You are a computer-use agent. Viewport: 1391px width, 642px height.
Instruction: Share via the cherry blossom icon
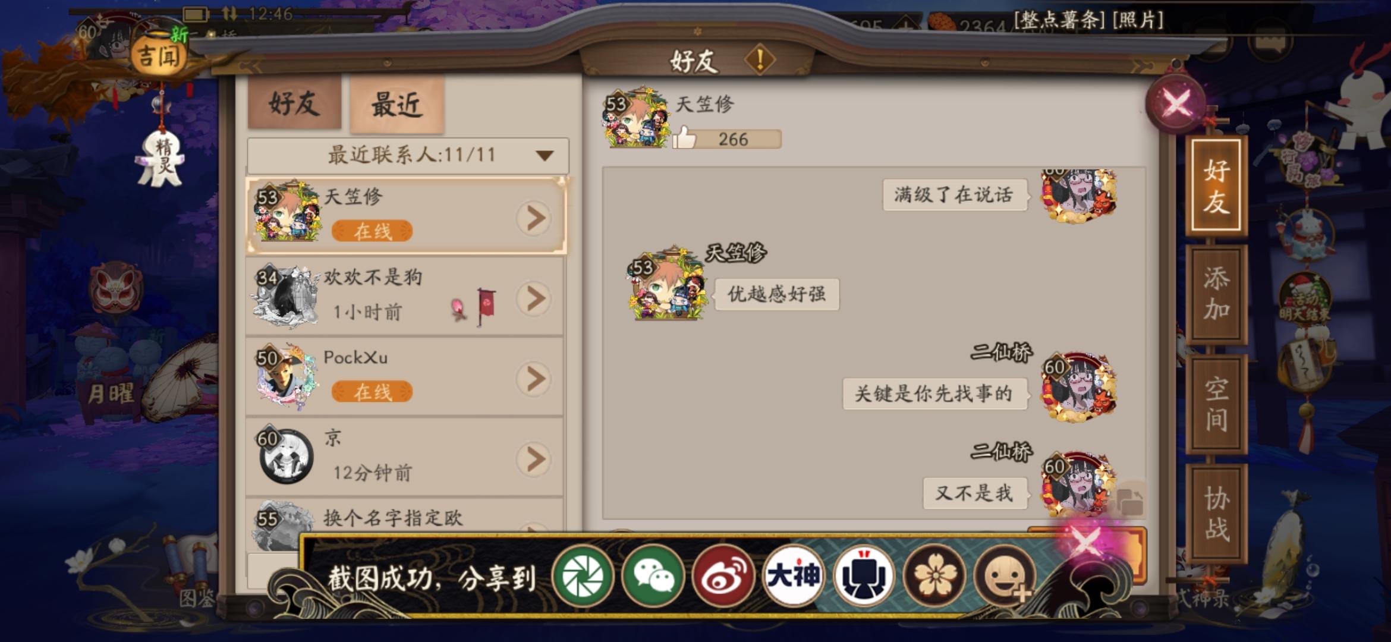(934, 575)
